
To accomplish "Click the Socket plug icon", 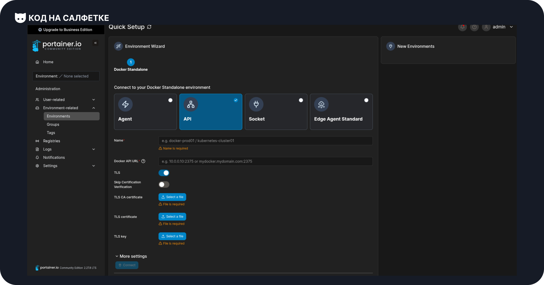I will (x=256, y=104).
